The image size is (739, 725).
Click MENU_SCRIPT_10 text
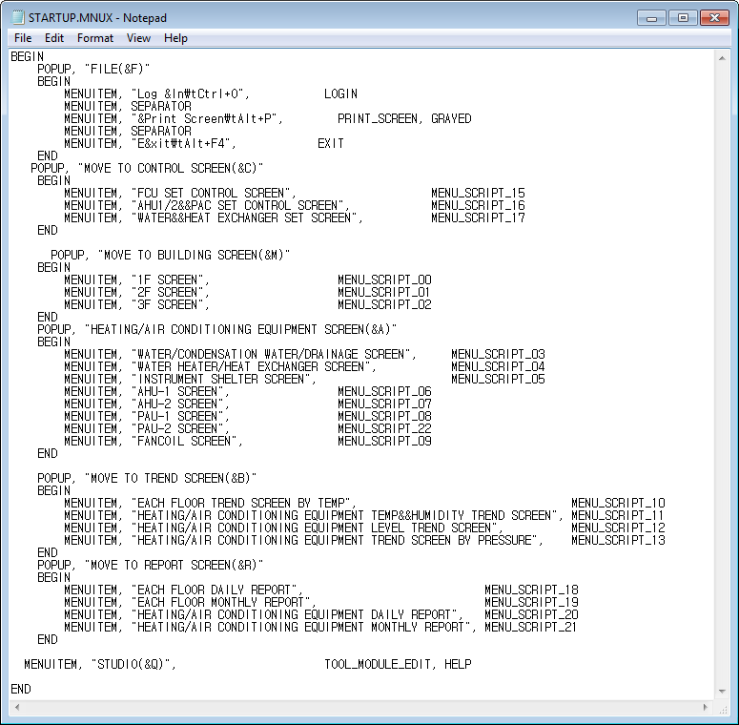pyautogui.click(x=618, y=503)
